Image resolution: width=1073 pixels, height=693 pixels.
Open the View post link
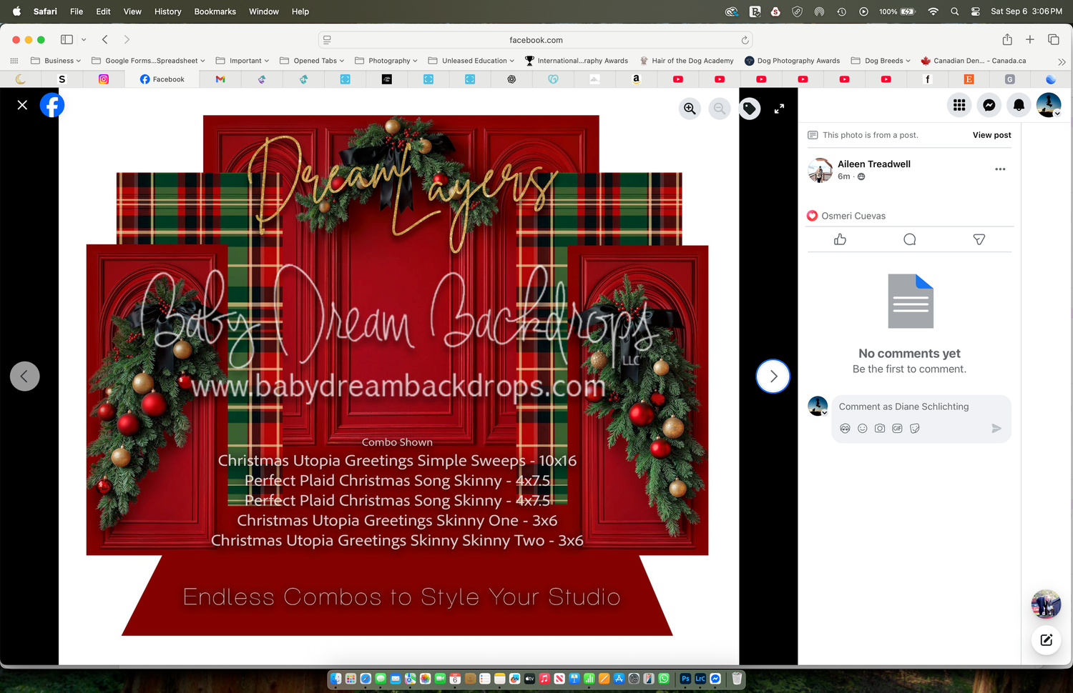(x=991, y=135)
